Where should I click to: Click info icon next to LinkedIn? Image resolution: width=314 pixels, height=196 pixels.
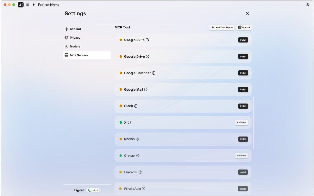tap(140, 172)
